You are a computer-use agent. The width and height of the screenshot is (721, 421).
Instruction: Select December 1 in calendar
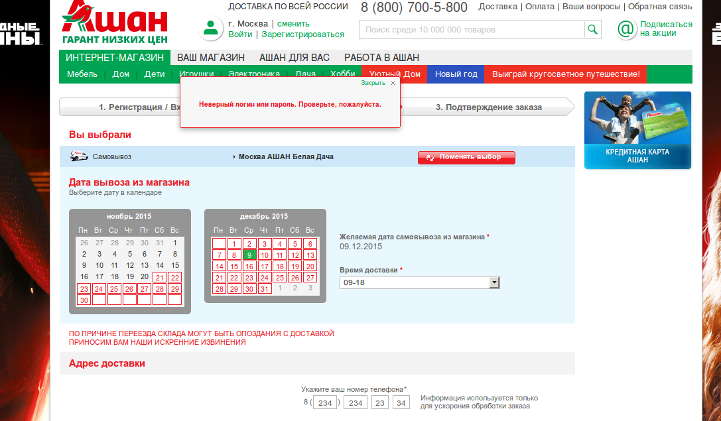(x=234, y=243)
